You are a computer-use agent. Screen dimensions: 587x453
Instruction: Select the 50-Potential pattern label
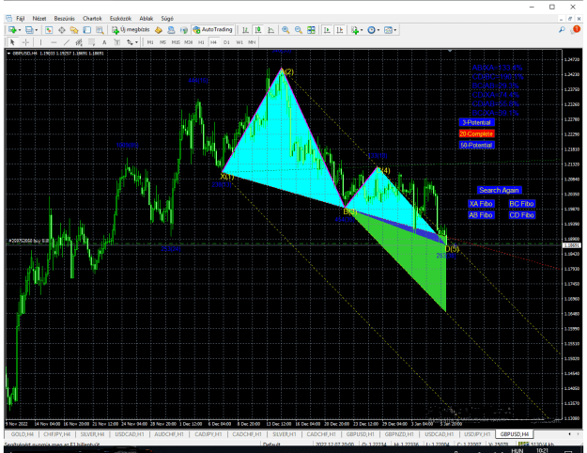point(476,145)
